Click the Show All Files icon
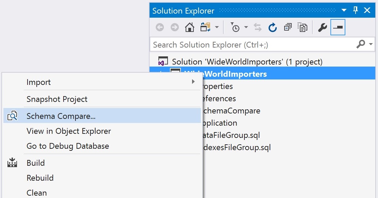This screenshot has height=198, width=378. (303, 27)
